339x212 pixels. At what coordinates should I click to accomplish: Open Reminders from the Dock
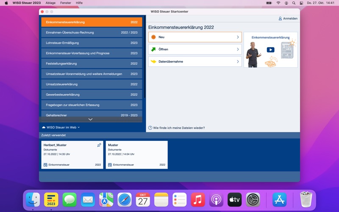(179, 199)
